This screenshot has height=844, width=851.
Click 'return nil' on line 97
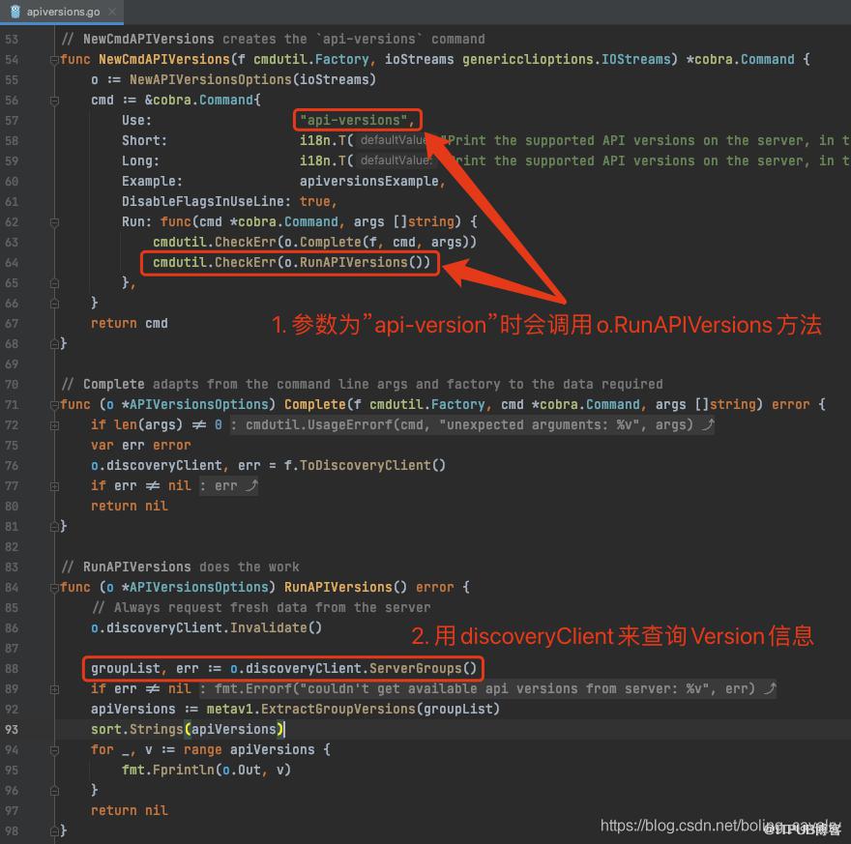[130, 811]
